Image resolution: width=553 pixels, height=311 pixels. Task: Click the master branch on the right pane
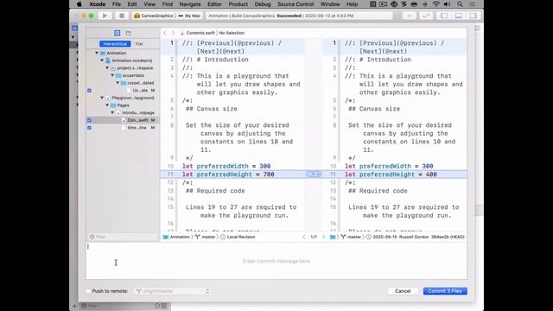click(354, 237)
